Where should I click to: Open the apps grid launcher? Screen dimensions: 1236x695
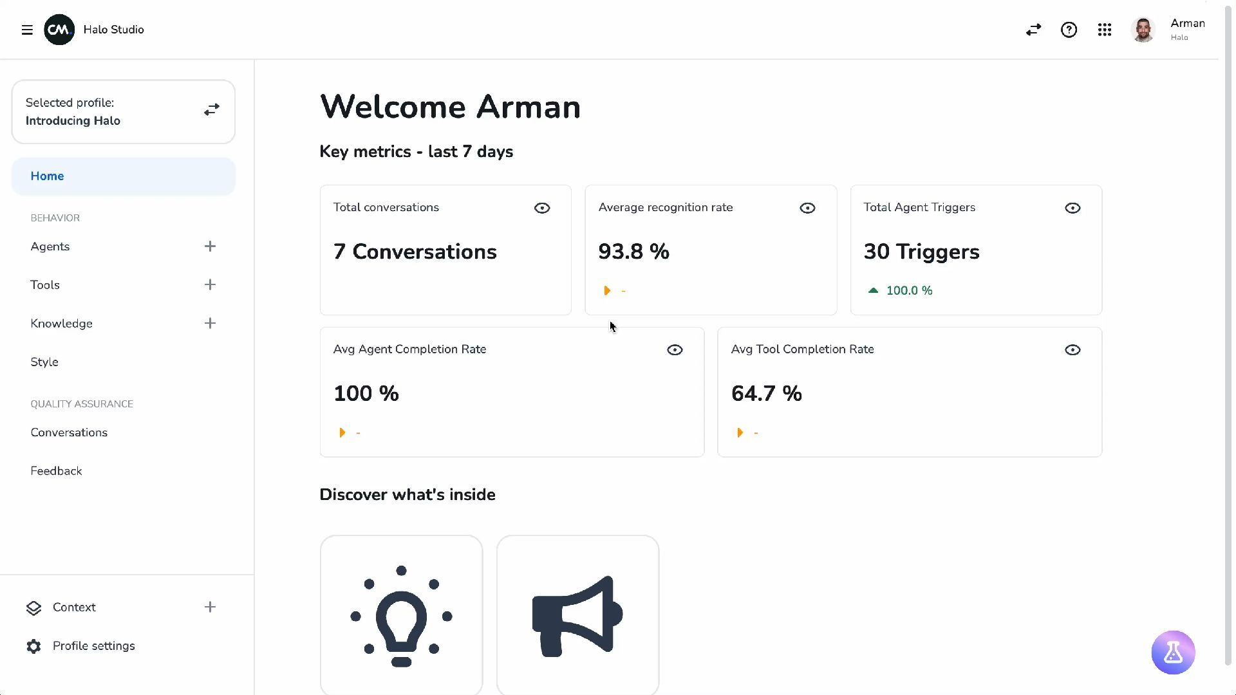1105,30
